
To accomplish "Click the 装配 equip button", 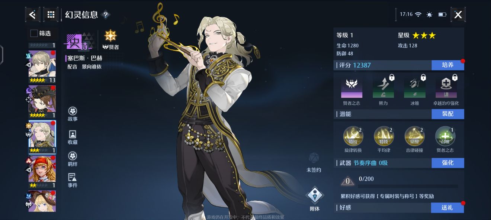I will click(x=448, y=114).
